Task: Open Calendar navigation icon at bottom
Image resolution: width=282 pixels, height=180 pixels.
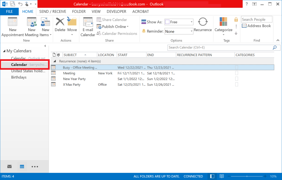Action: [x=22, y=167]
